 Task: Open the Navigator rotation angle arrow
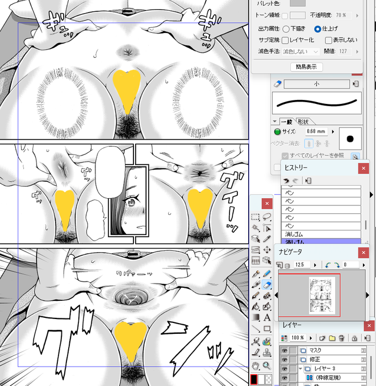coord(364,265)
